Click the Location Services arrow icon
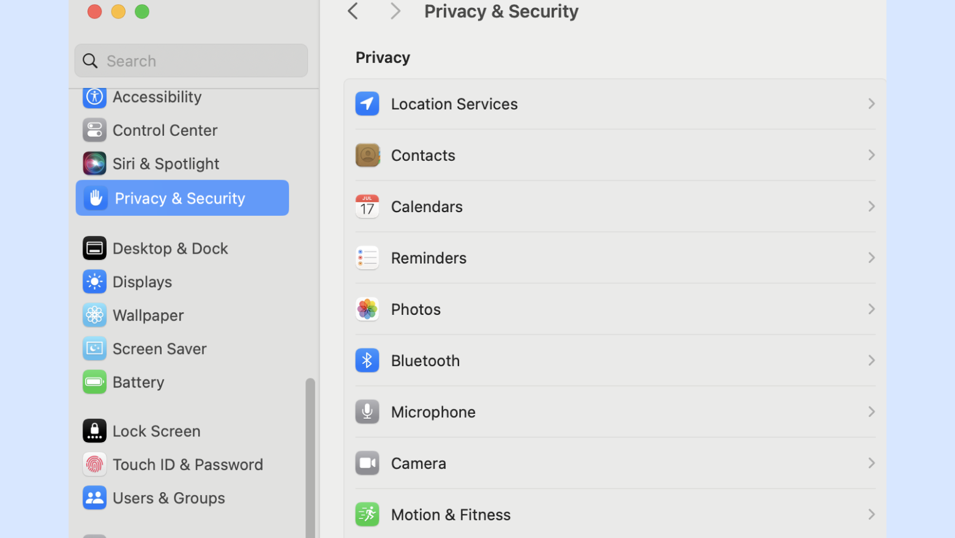Viewport: 955px width, 538px height. coord(367,104)
